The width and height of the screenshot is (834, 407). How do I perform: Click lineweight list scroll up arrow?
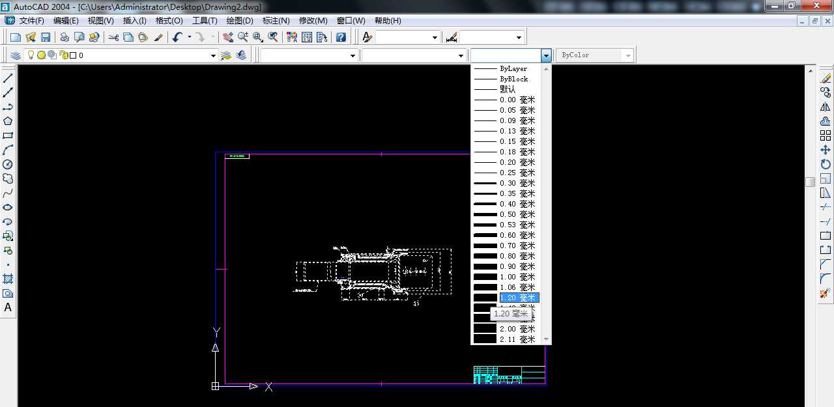(547, 68)
